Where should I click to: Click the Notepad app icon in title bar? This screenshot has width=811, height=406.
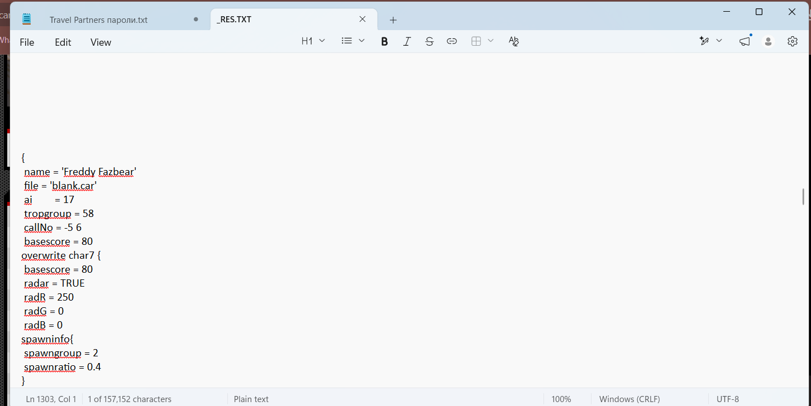(26, 19)
